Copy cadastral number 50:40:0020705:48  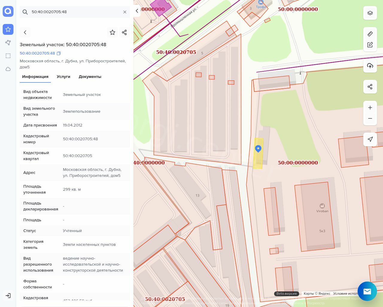(x=59, y=53)
